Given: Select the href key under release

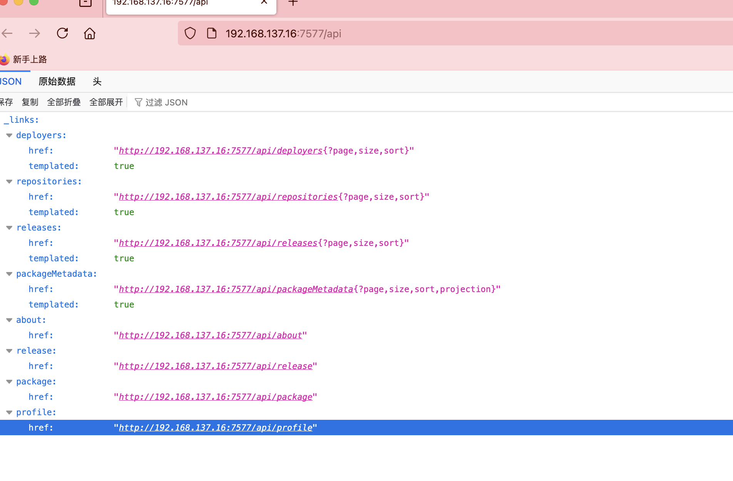Looking at the screenshot, I should pos(41,366).
